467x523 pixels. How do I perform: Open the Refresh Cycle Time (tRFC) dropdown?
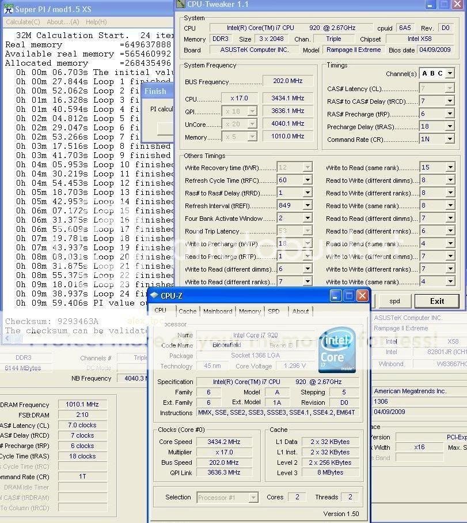pos(307,180)
